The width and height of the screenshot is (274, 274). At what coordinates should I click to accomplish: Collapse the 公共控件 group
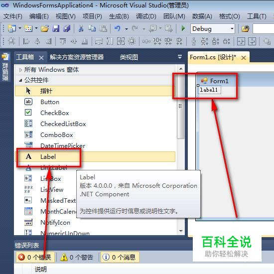click(20, 80)
